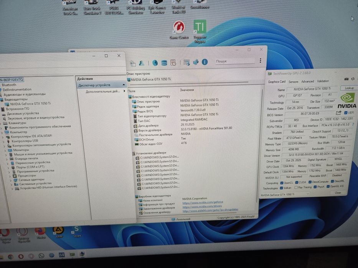This screenshot has width=358, height=268.
Task: Click the BIOS export share icon in GPU-Z
Action: [x=338, y=113]
